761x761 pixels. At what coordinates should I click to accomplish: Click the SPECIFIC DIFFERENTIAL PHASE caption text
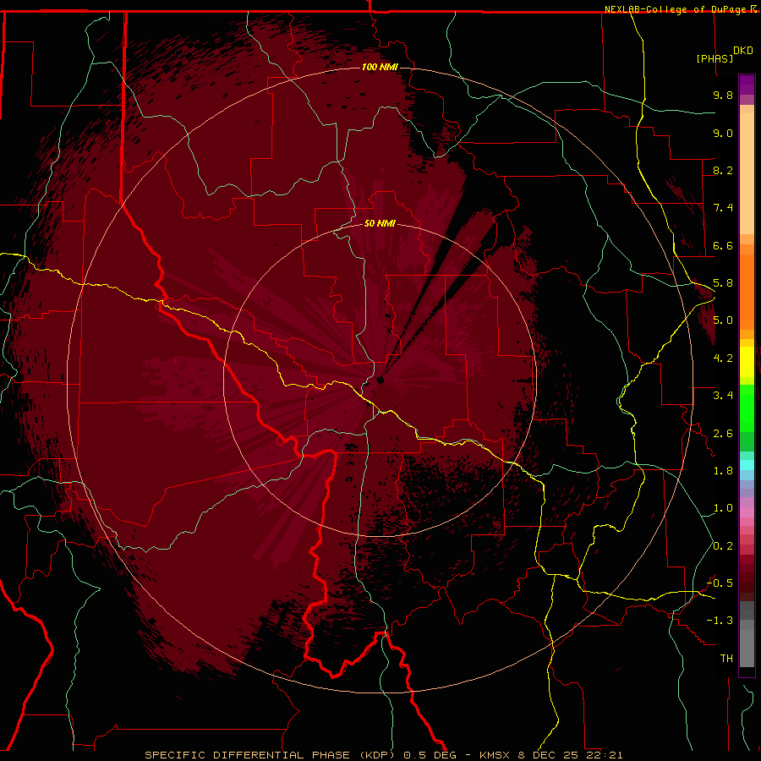tap(247, 755)
